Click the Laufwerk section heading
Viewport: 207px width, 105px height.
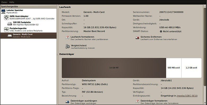[x=65, y=7]
